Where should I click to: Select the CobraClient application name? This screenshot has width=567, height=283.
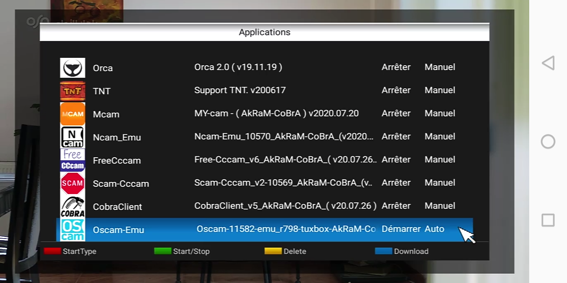[117, 207]
